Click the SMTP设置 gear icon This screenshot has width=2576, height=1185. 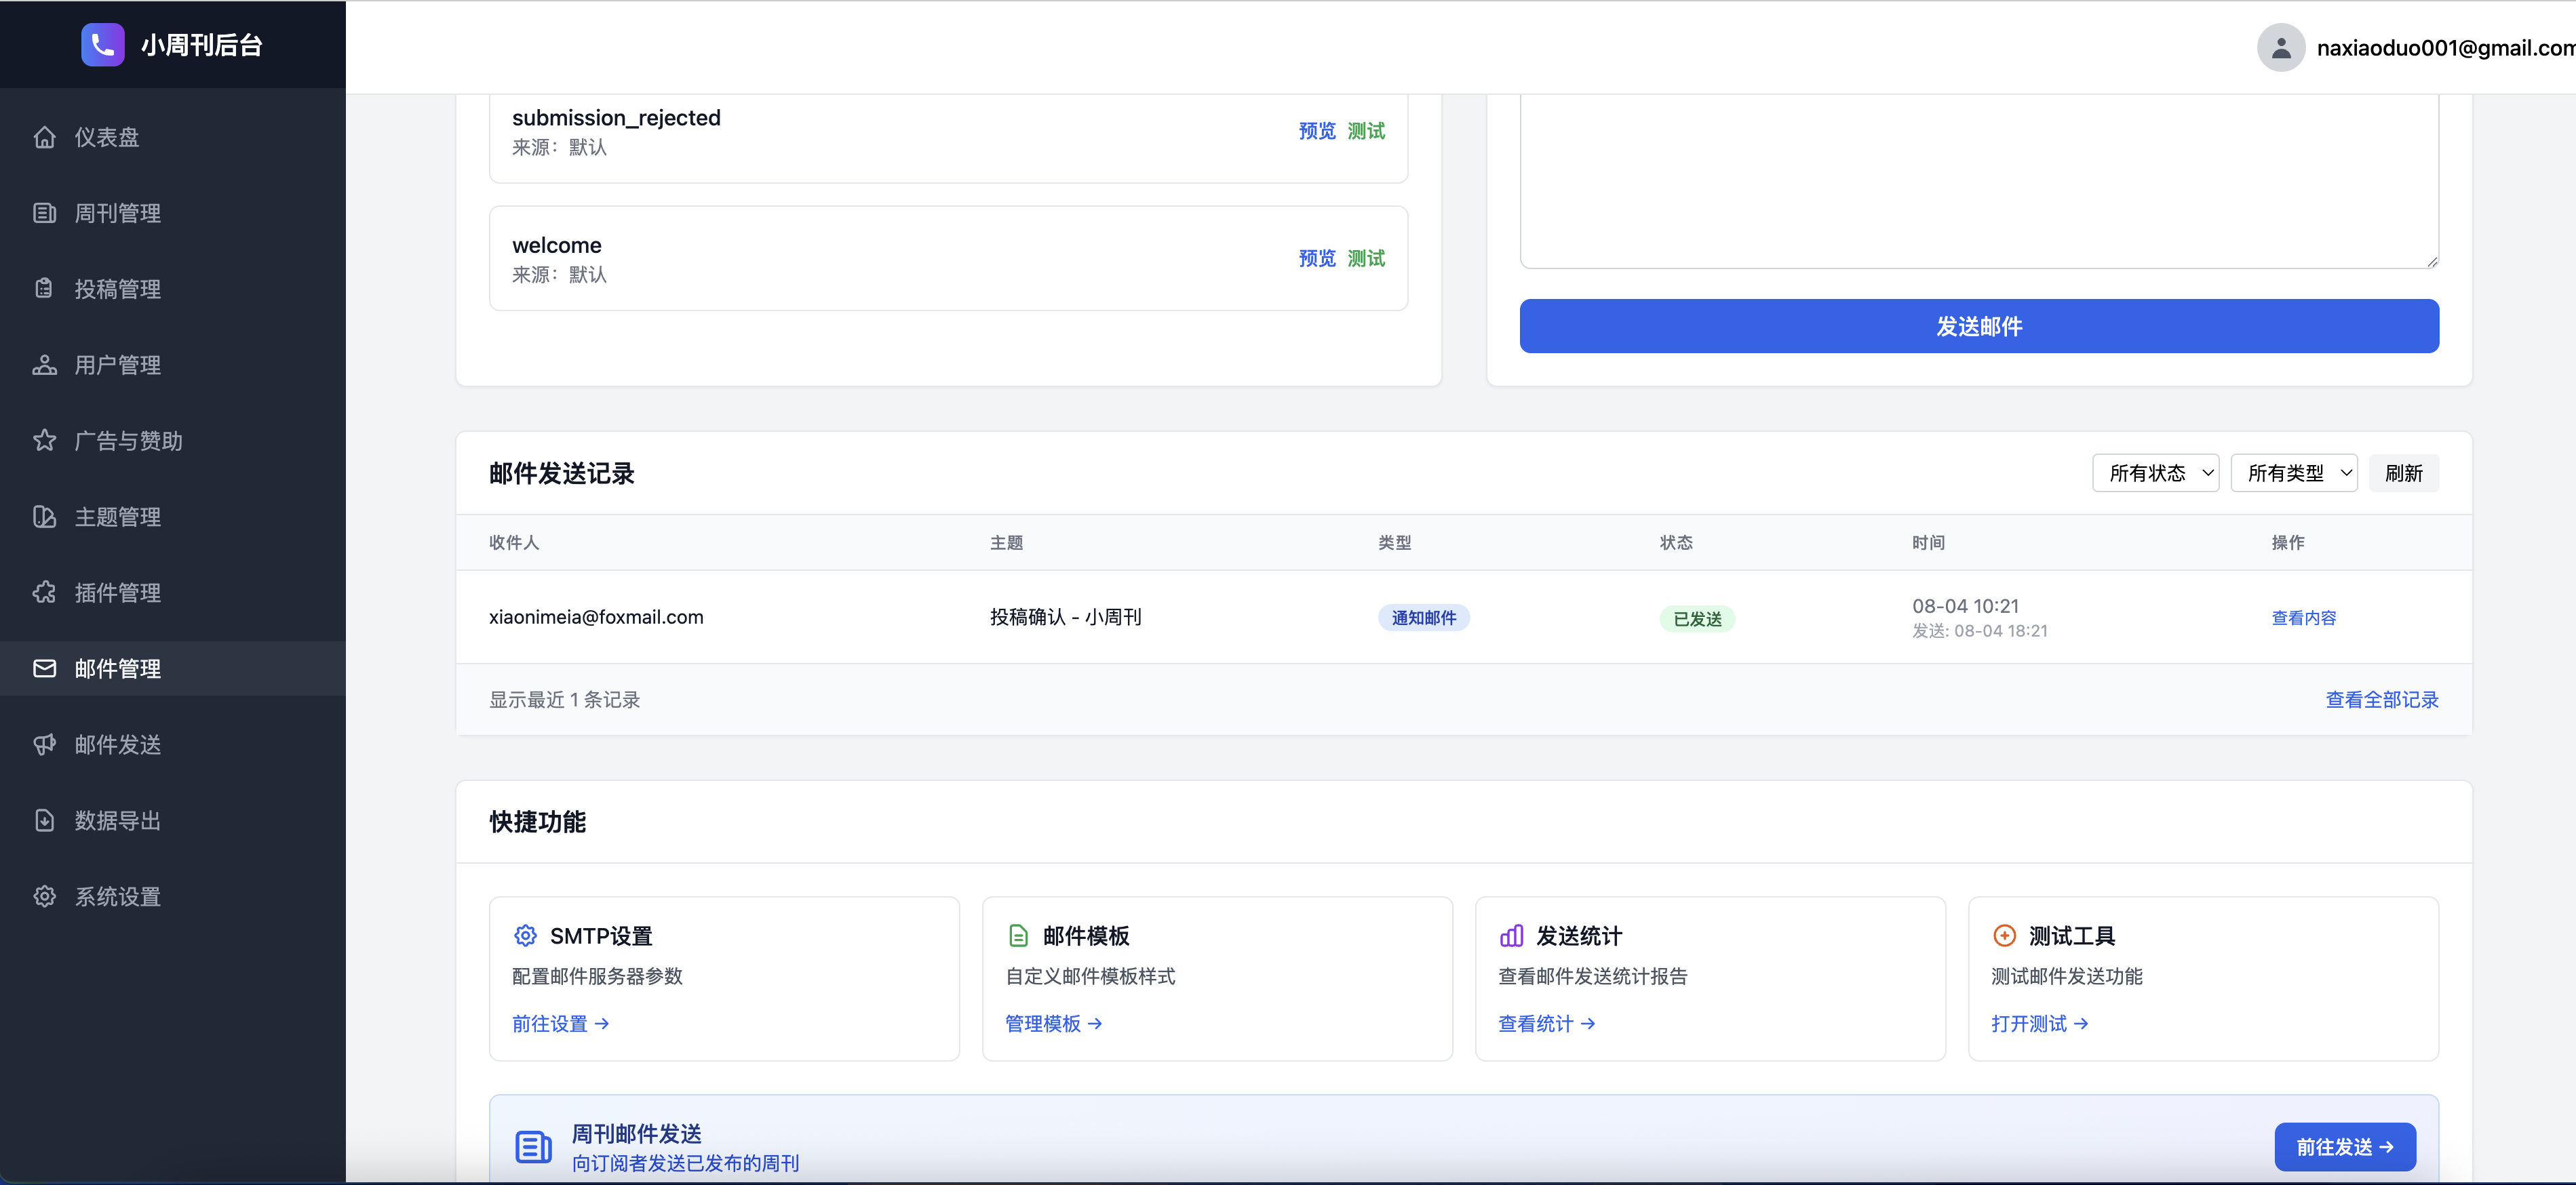tap(525, 936)
